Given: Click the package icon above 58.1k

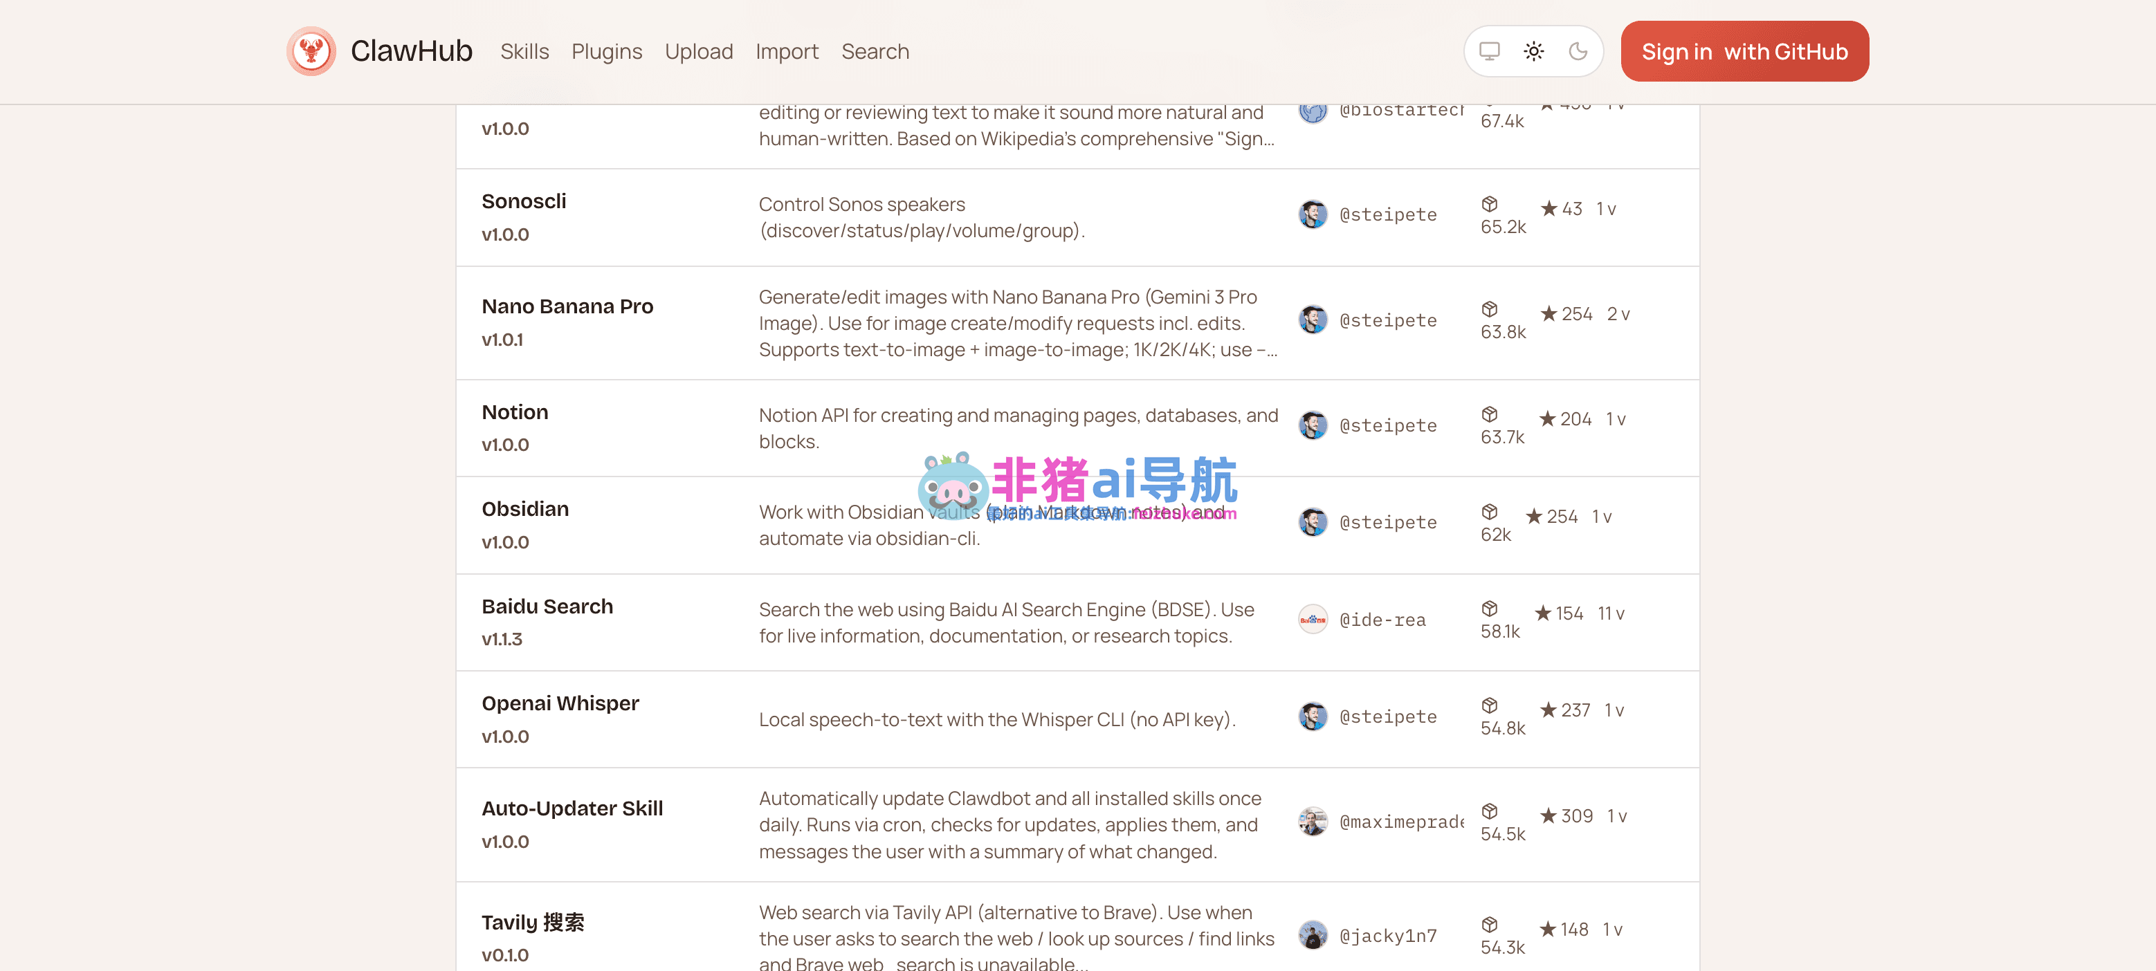Looking at the screenshot, I should [1489, 609].
